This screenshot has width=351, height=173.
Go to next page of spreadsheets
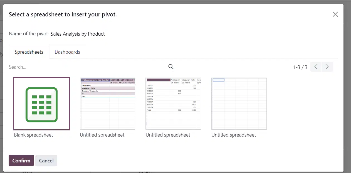click(327, 67)
